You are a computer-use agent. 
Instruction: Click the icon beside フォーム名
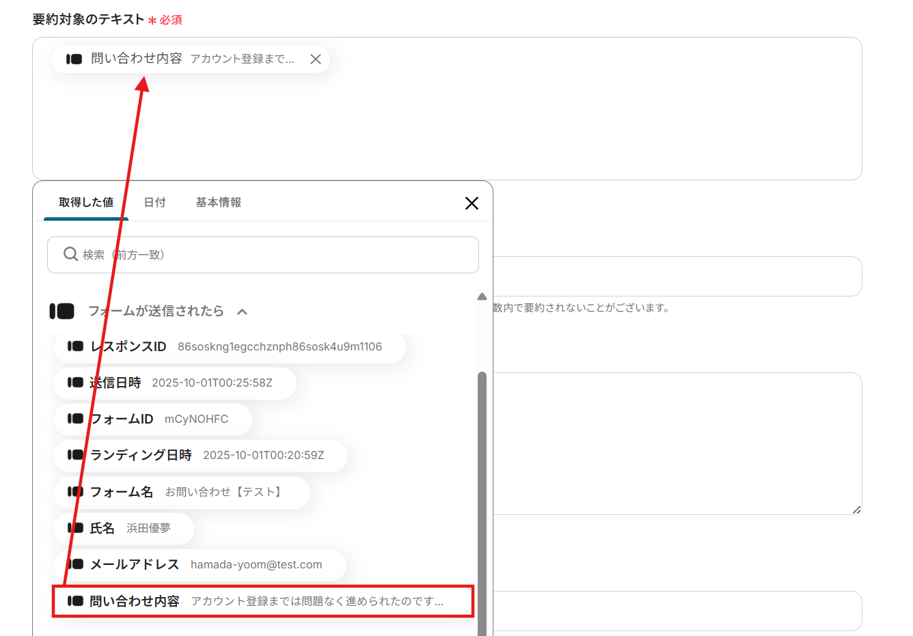click(75, 492)
